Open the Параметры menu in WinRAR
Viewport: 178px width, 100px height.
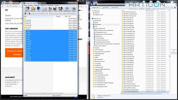(x=50, y=5)
